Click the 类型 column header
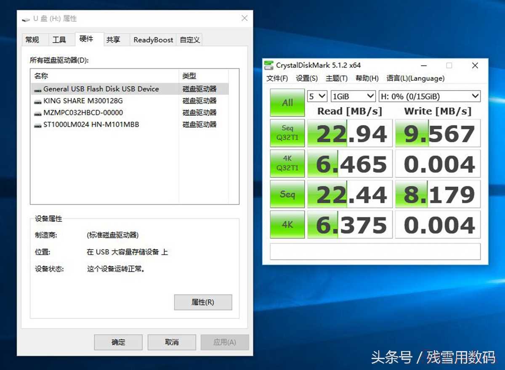The height and width of the screenshot is (370, 505). coord(204,76)
